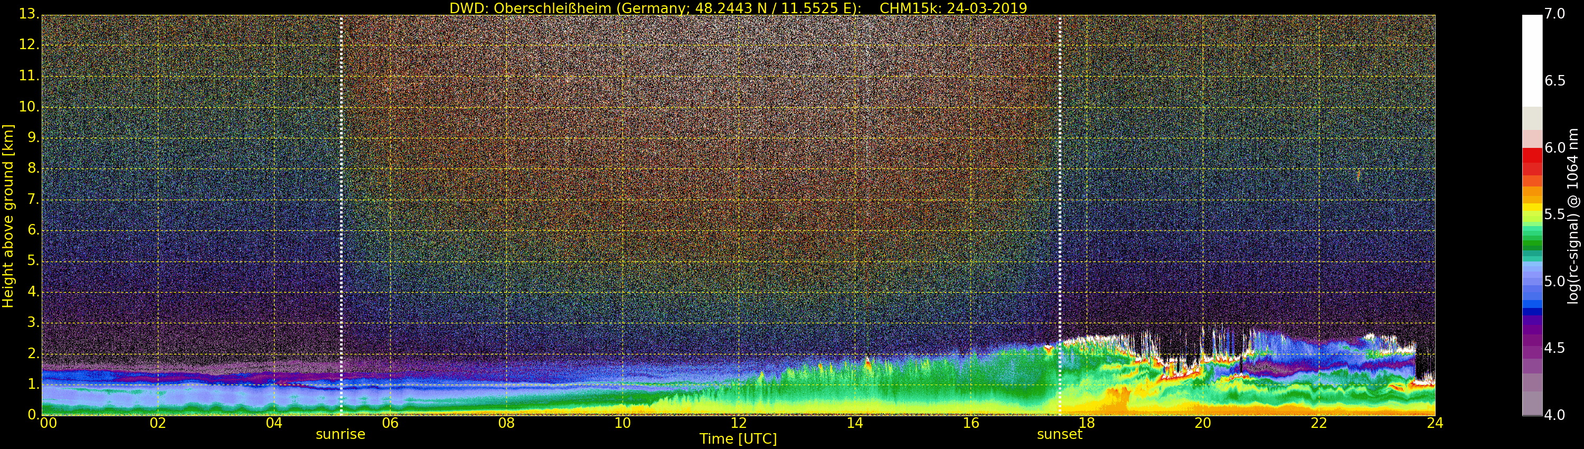This screenshot has height=449, width=1584.
Task: Click the 'log(rc-signal) @ 1064 nm' colorbar label
Action: pos(1572,216)
